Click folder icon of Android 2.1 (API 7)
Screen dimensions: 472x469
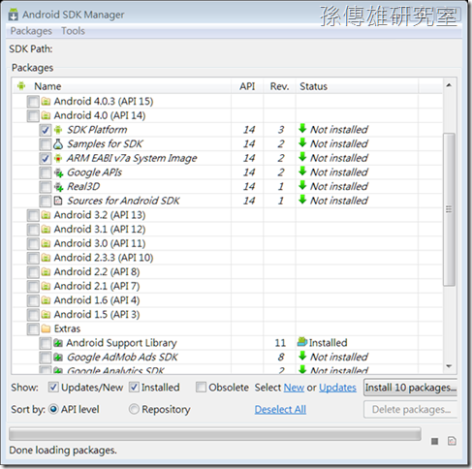(46, 287)
